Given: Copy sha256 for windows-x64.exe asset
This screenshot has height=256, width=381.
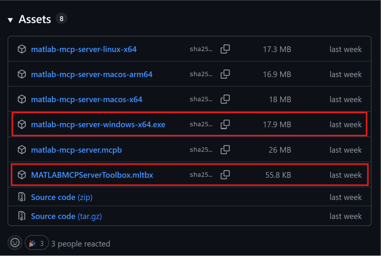Looking at the screenshot, I should tap(225, 124).
